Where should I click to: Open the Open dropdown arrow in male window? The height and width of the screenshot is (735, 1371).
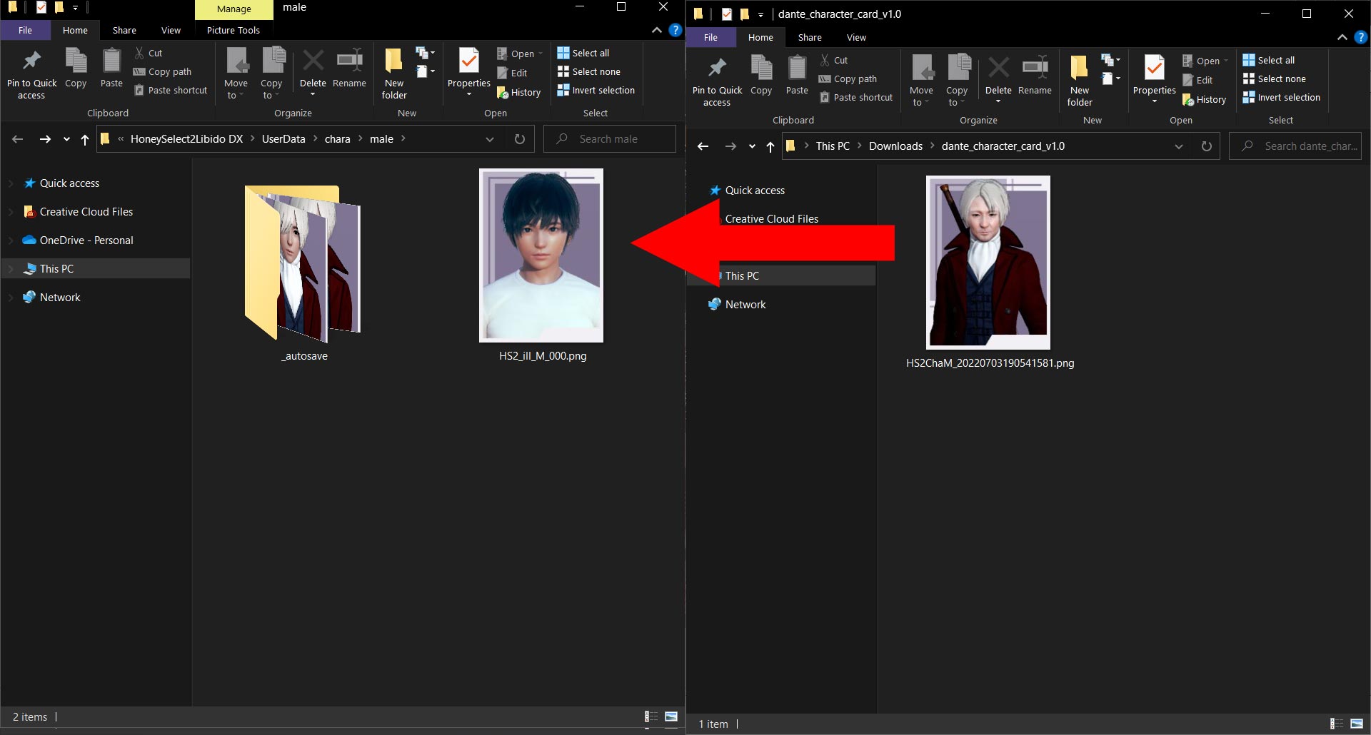pos(541,54)
